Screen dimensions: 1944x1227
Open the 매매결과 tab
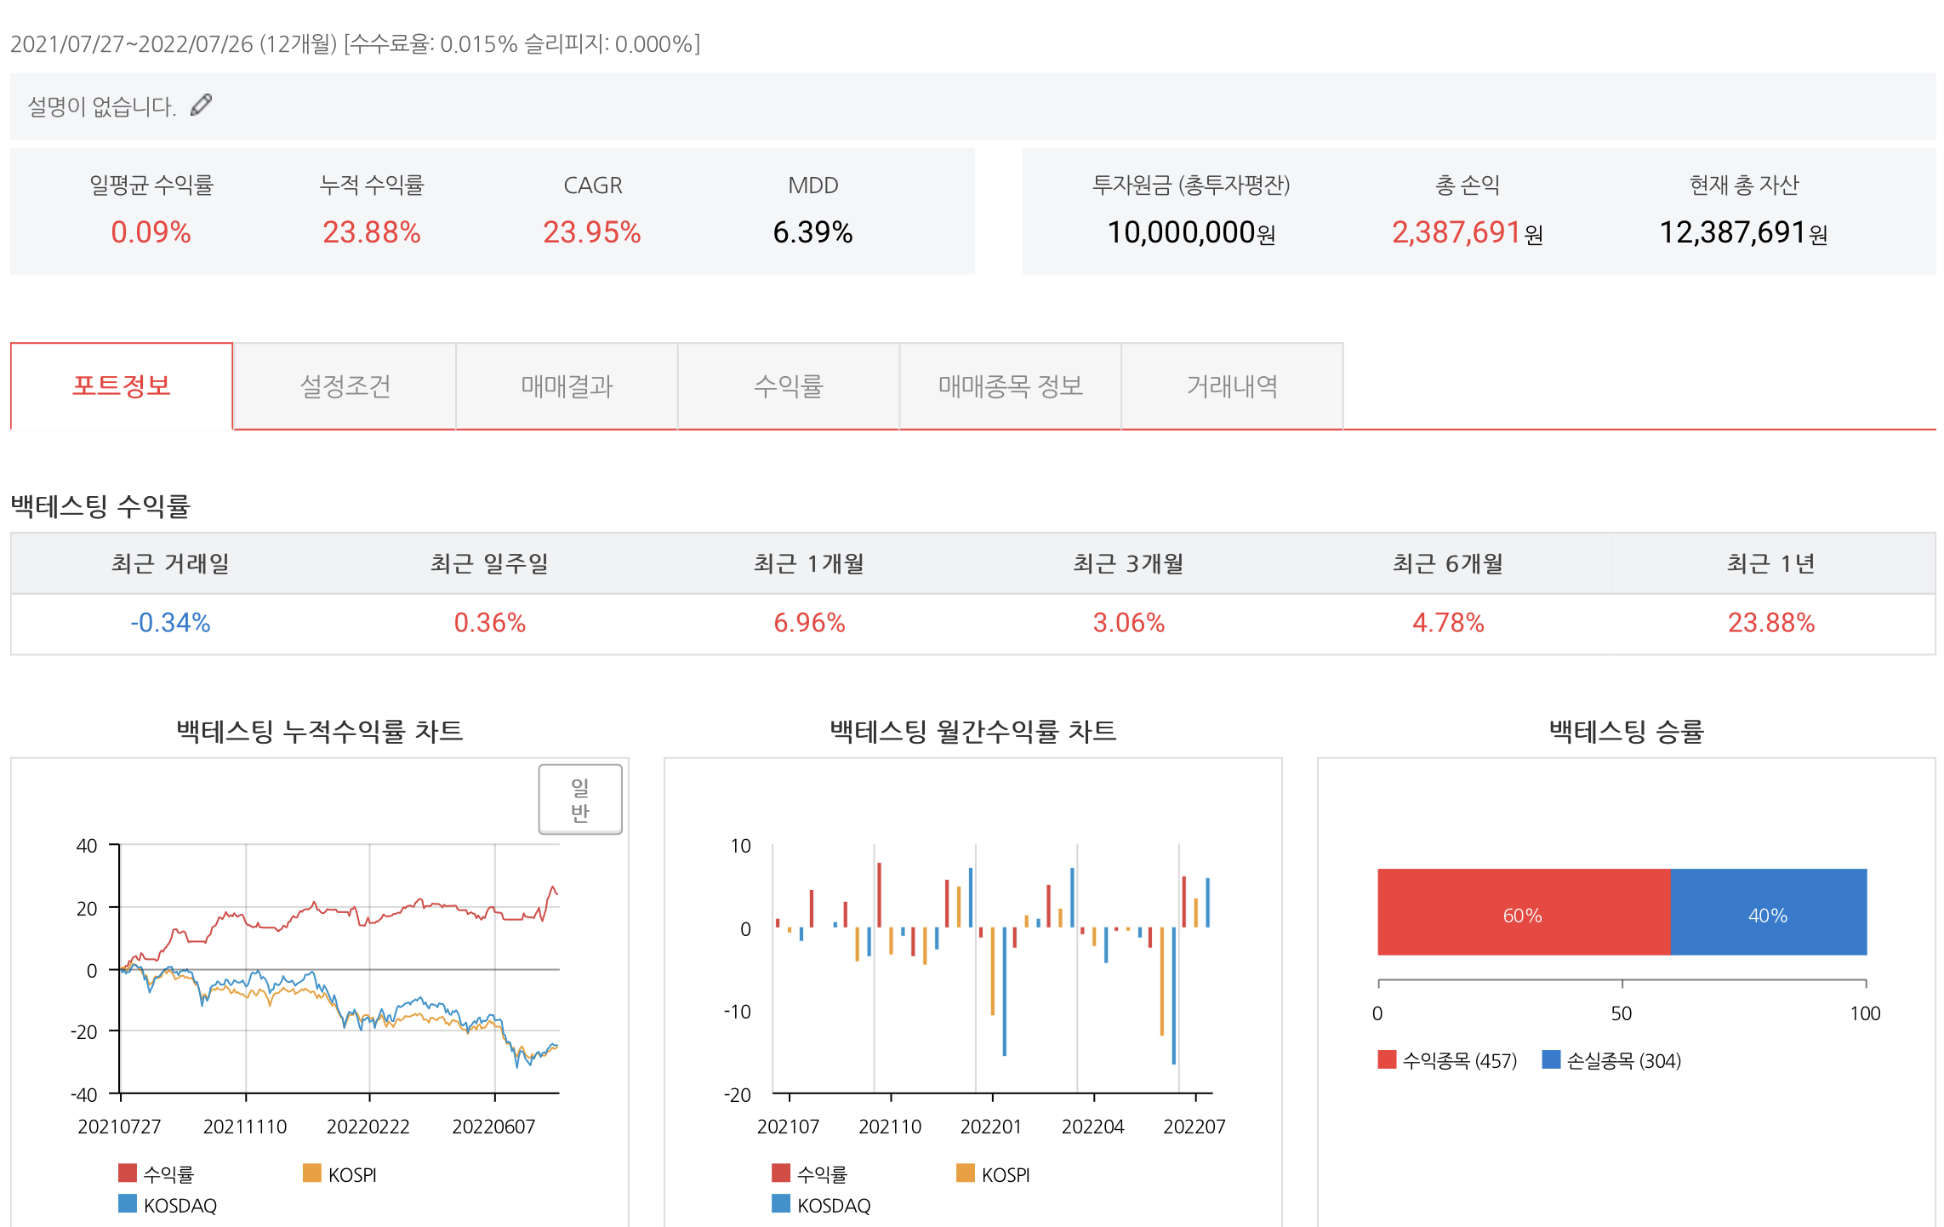coord(567,386)
